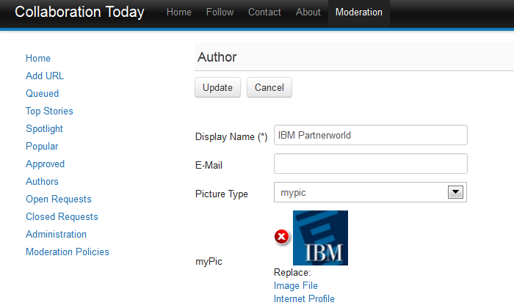The height and width of the screenshot is (308, 514).
Task: Focus the Display Name input field
Action: point(371,135)
